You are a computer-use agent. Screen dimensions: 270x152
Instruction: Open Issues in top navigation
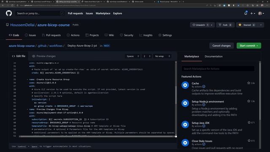click(x=89, y=13)
